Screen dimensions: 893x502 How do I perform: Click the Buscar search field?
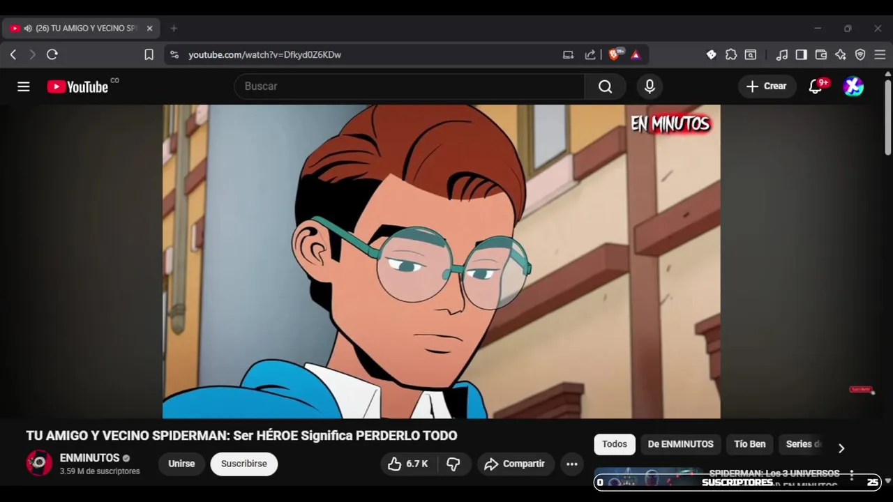(x=410, y=86)
